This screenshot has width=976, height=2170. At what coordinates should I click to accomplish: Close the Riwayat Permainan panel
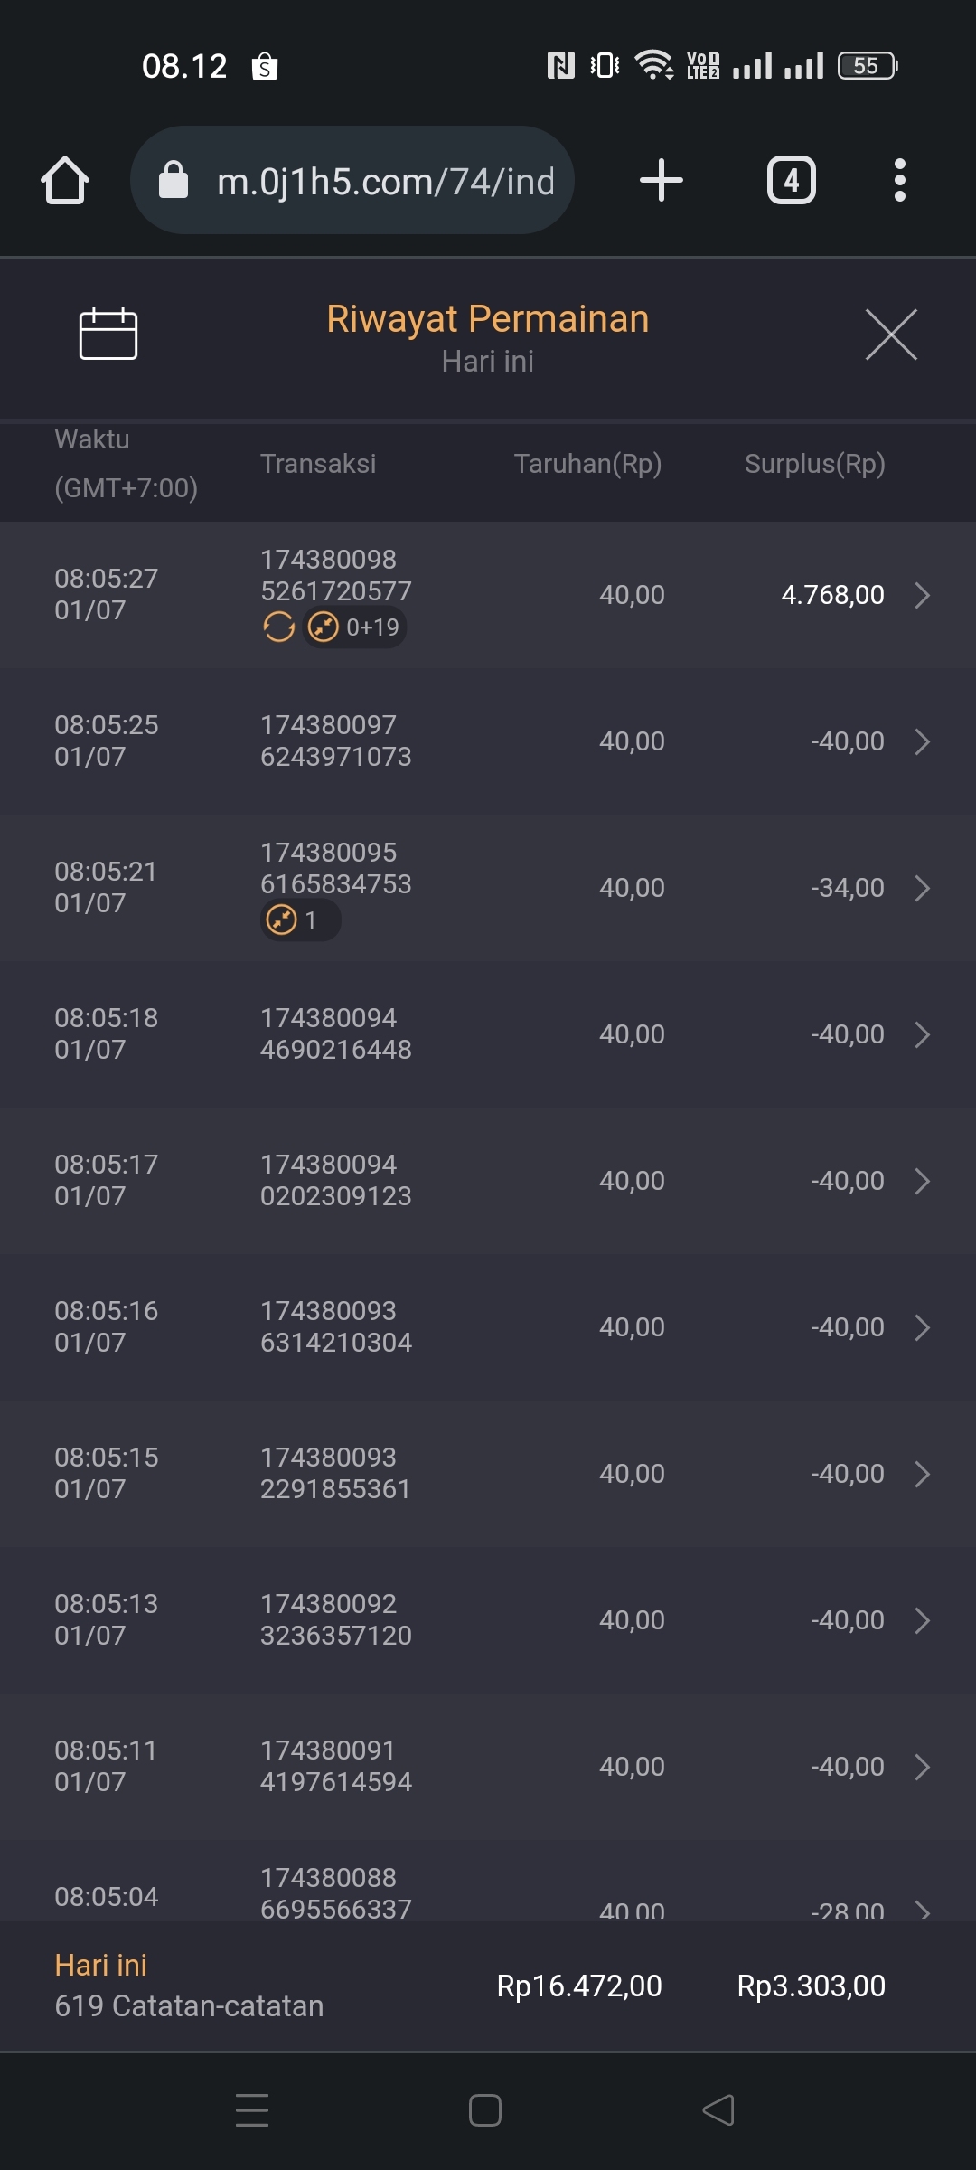tap(891, 335)
